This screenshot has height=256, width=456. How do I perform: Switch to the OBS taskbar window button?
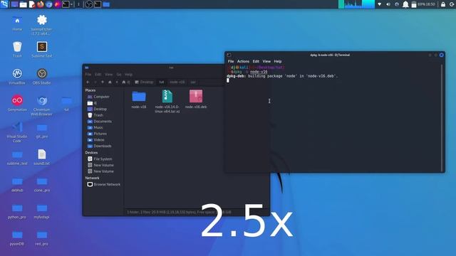click(89, 4)
